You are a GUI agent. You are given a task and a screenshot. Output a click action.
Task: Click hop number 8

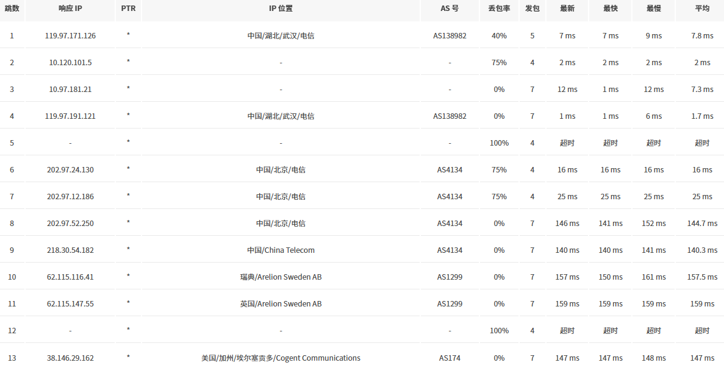(12, 223)
